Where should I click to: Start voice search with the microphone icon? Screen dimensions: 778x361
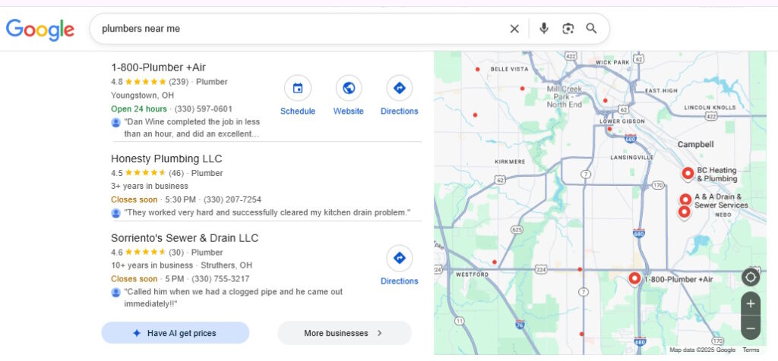543,29
